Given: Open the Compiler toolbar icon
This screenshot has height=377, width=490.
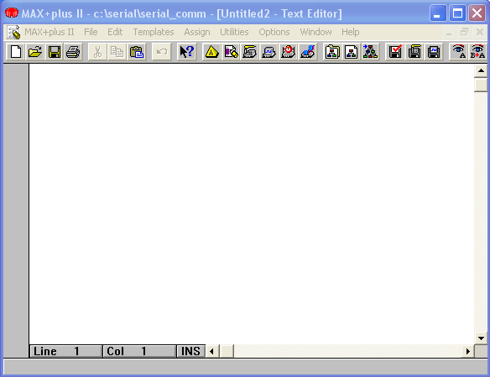Looking at the screenshot, I should [250, 51].
